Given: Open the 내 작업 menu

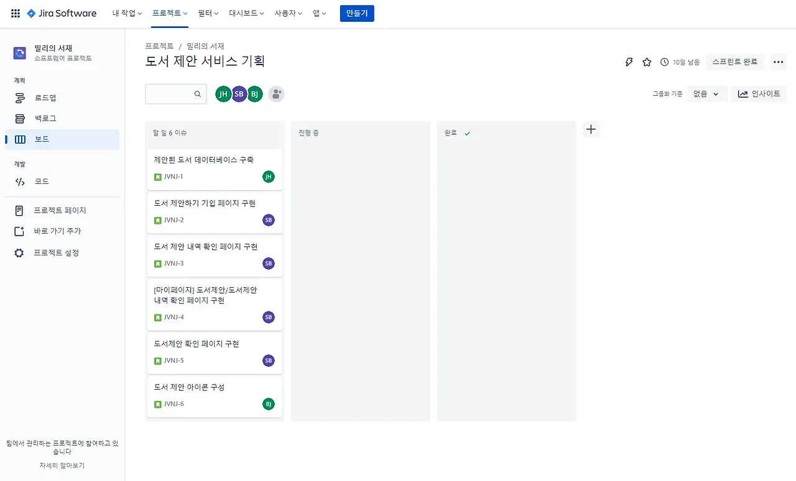Looking at the screenshot, I should (127, 13).
